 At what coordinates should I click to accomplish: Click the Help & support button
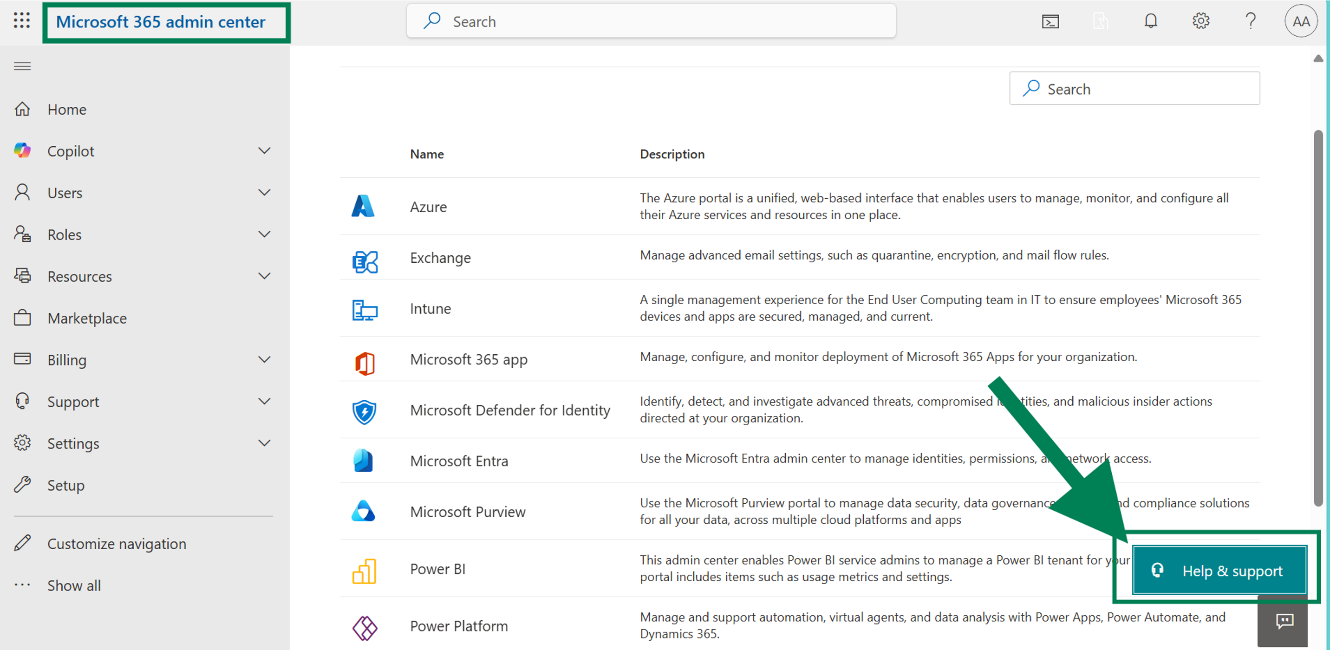pyautogui.click(x=1219, y=571)
